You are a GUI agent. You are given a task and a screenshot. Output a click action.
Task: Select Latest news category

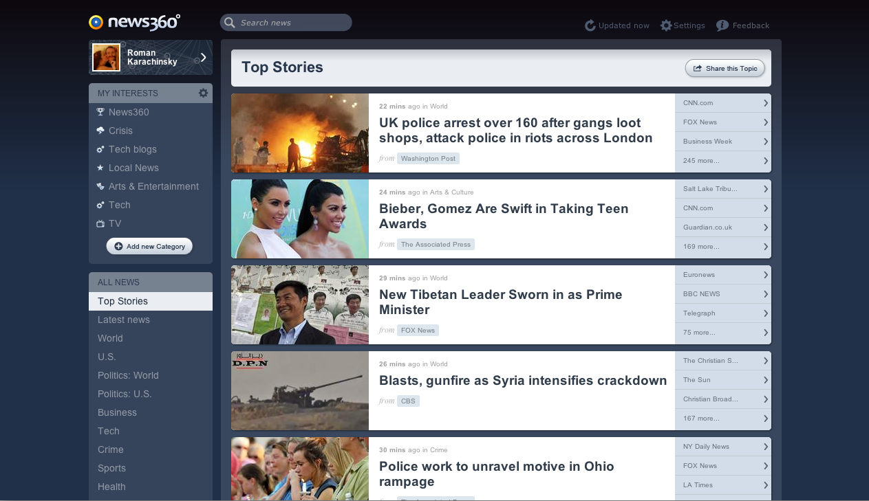[151, 320]
